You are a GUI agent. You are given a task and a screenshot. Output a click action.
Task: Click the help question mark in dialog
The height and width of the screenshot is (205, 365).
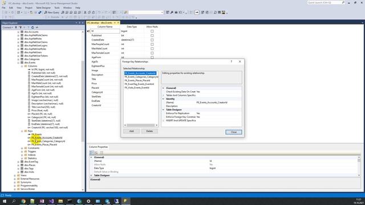click(x=231, y=61)
